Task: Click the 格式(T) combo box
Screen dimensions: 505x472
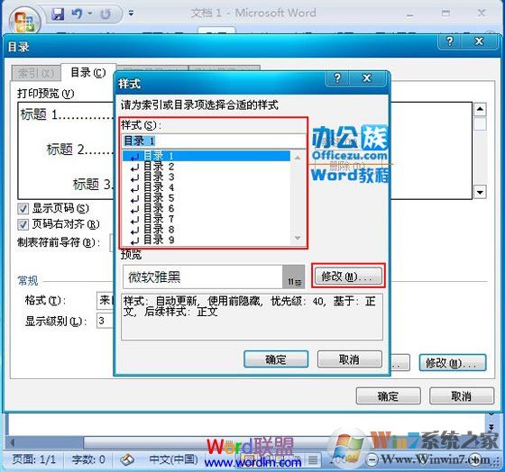Action: pos(105,301)
